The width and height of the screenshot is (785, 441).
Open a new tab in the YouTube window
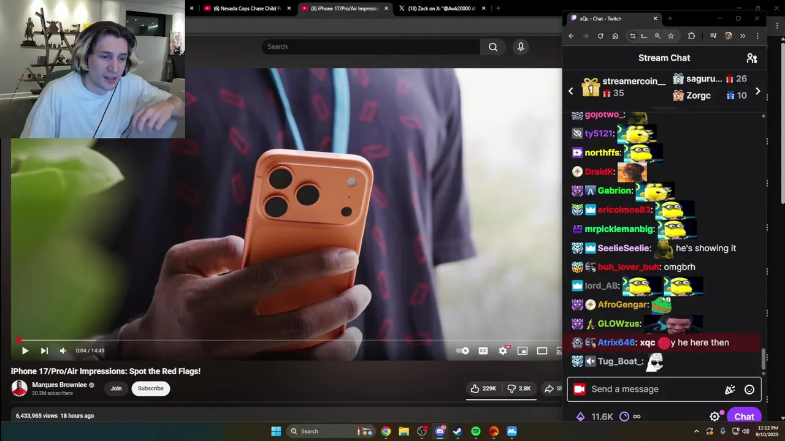[x=498, y=9]
